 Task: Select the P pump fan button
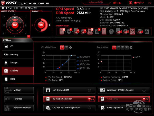66,47
